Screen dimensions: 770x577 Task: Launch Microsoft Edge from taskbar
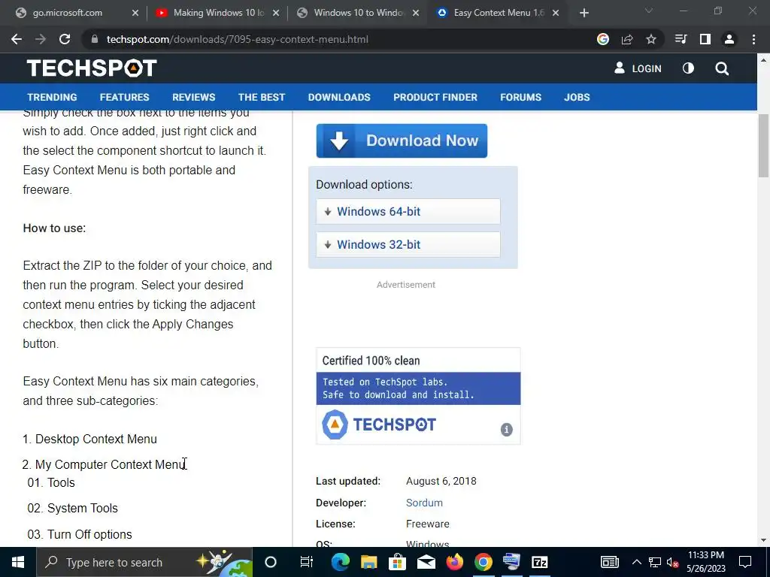tap(340, 562)
